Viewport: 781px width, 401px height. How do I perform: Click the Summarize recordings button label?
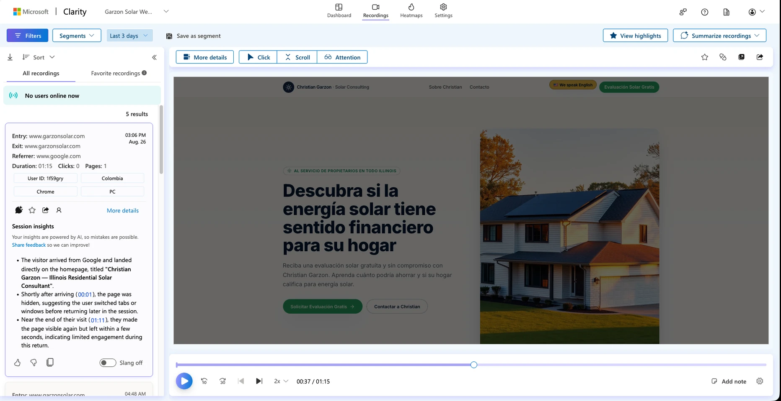tap(721, 36)
